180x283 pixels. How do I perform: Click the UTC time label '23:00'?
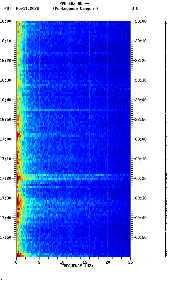141,21
